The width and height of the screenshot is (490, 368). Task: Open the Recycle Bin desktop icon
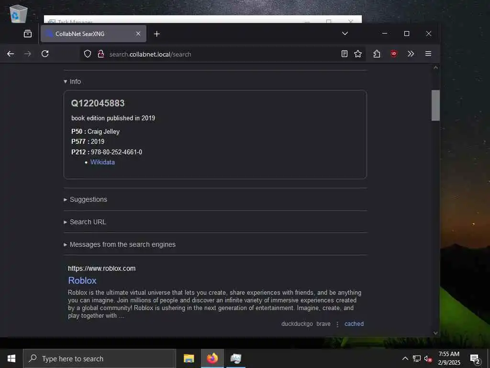[x=18, y=13]
